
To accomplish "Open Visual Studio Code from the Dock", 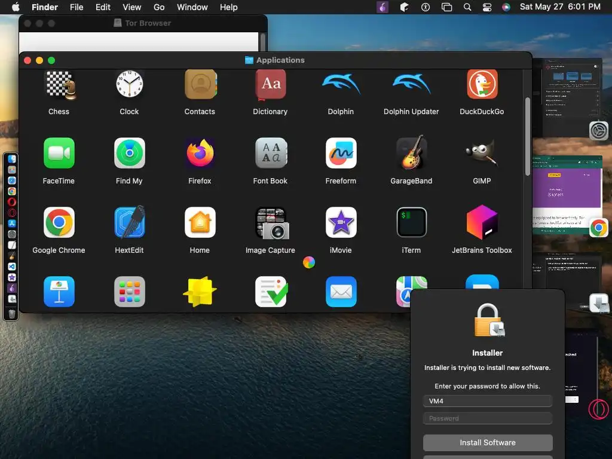I will [x=12, y=267].
